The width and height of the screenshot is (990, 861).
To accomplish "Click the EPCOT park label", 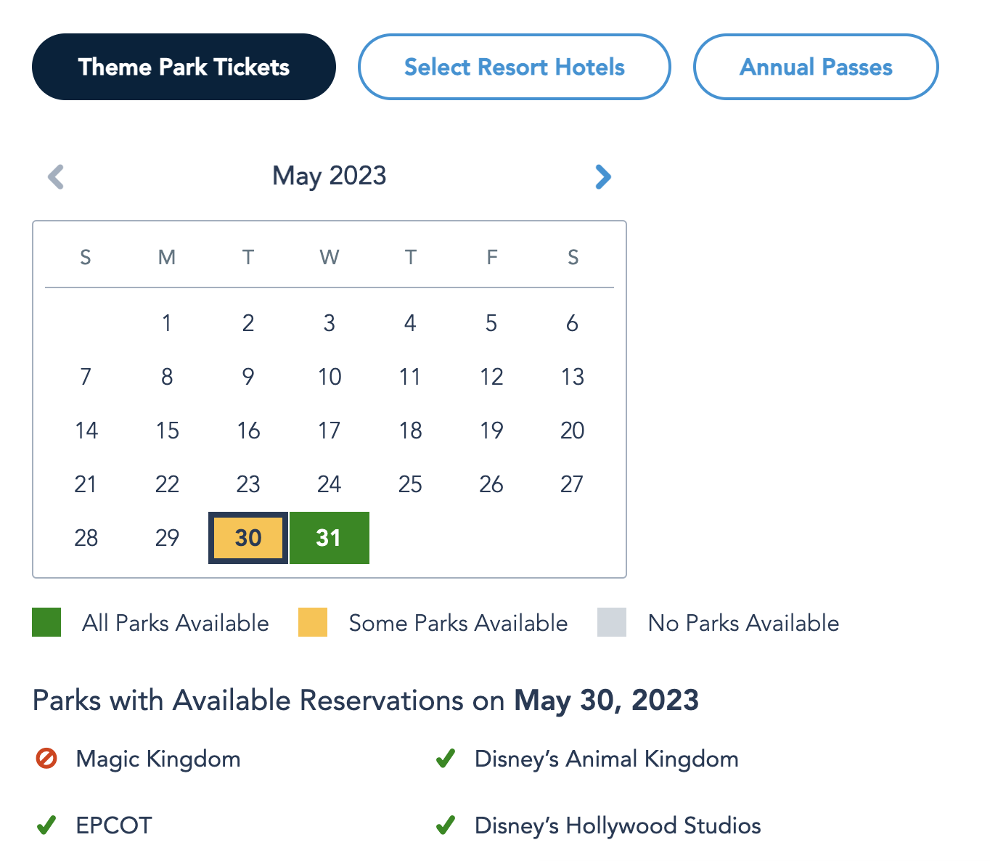I will tap(114, 825).
